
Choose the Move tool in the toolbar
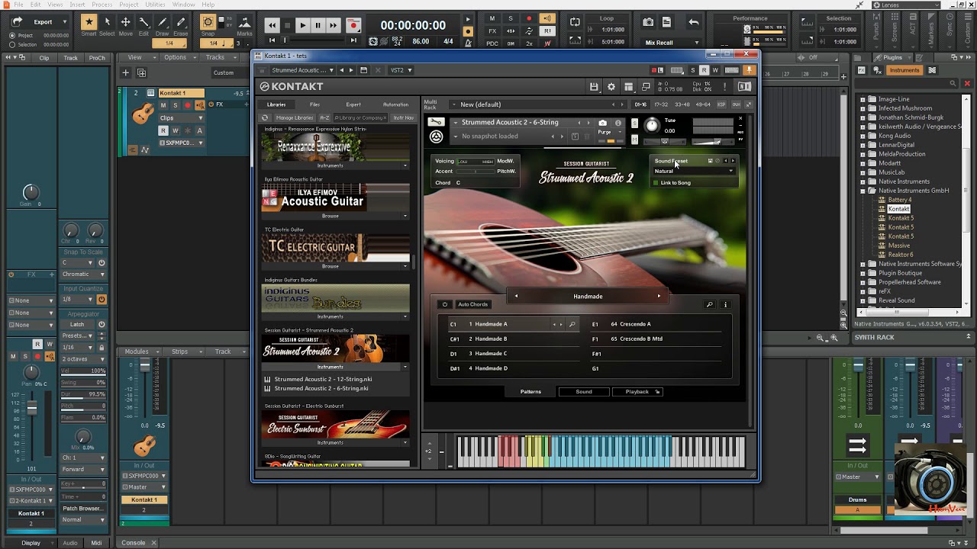tap(125, 22)
